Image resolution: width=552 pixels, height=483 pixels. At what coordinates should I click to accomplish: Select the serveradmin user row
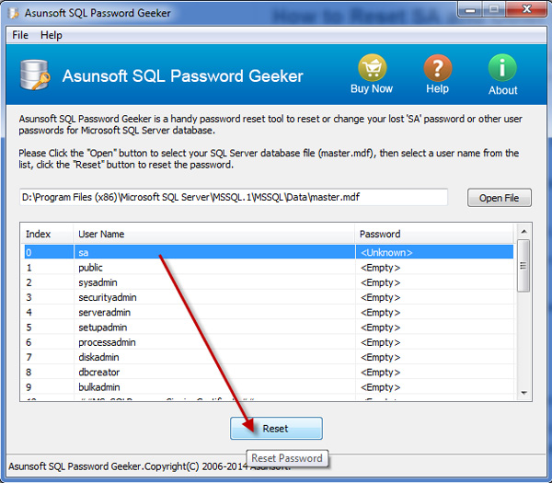point(269,312)
